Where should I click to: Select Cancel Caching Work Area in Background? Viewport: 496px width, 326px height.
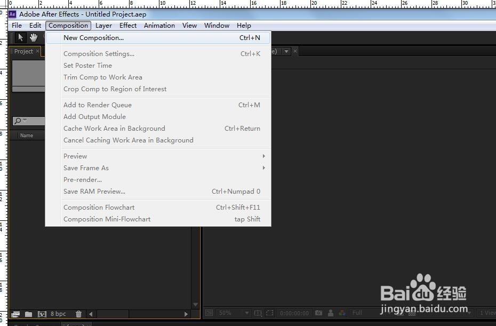158,140
